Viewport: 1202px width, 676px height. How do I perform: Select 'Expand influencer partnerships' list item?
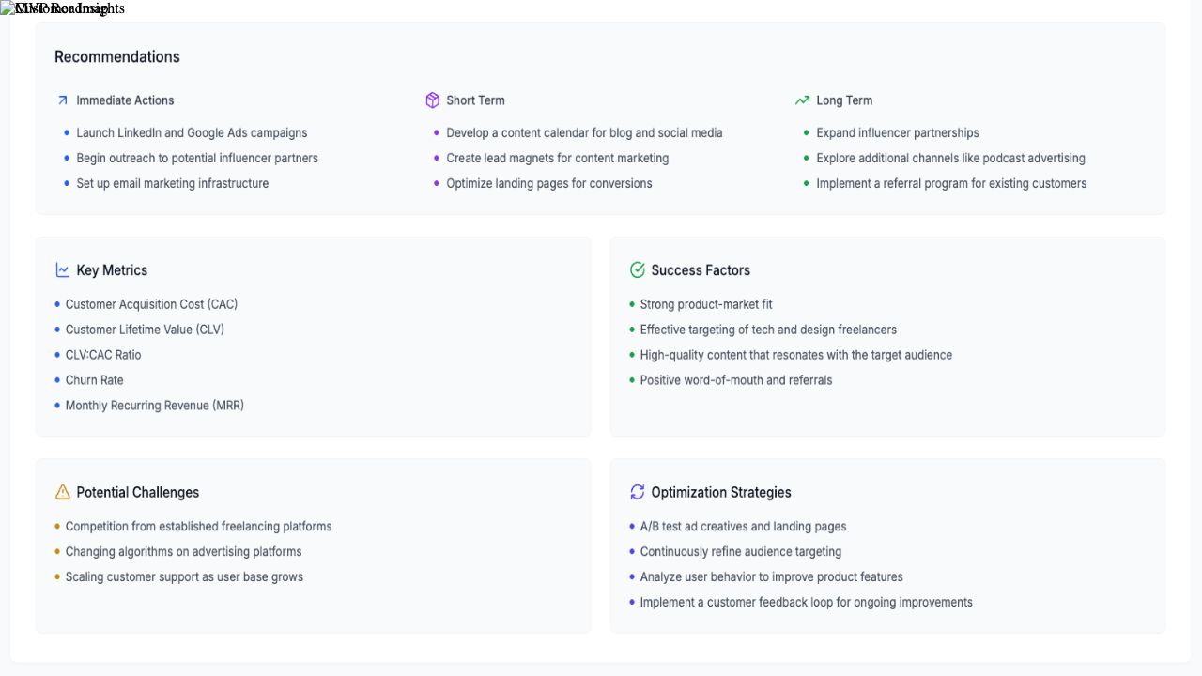(898, 133)
